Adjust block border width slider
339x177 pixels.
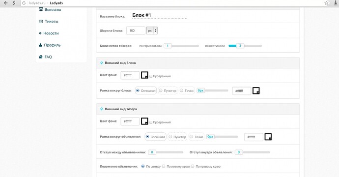pos(213,90)
